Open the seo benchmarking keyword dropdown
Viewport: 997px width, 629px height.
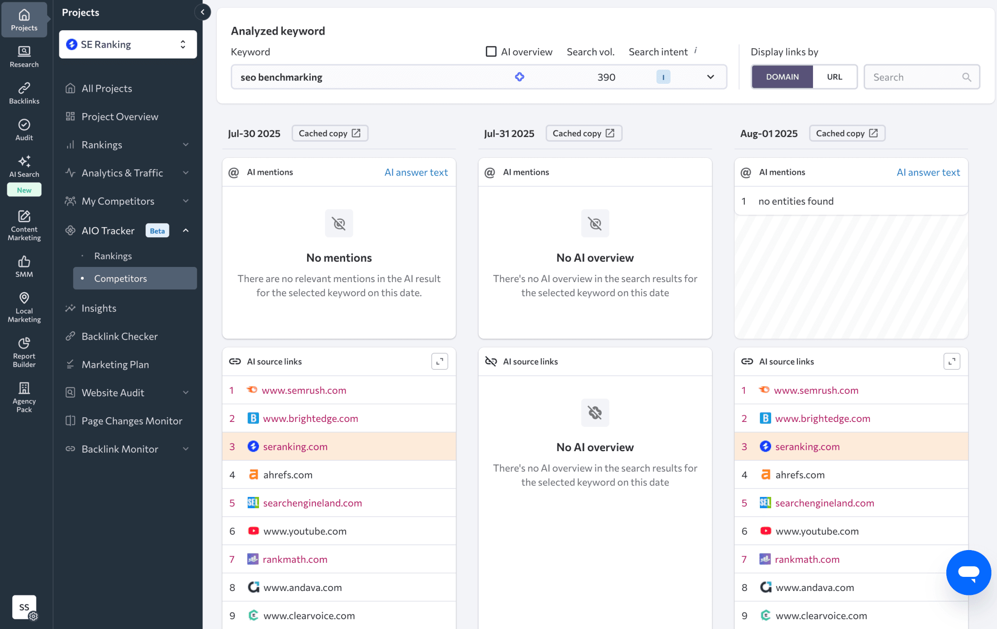tap(710, 77)
